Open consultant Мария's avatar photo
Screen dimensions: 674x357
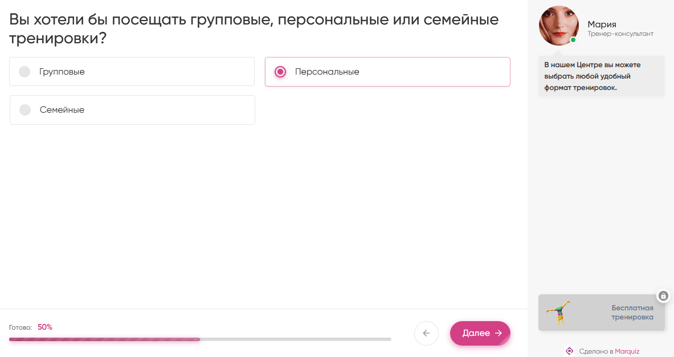(558, 26)
